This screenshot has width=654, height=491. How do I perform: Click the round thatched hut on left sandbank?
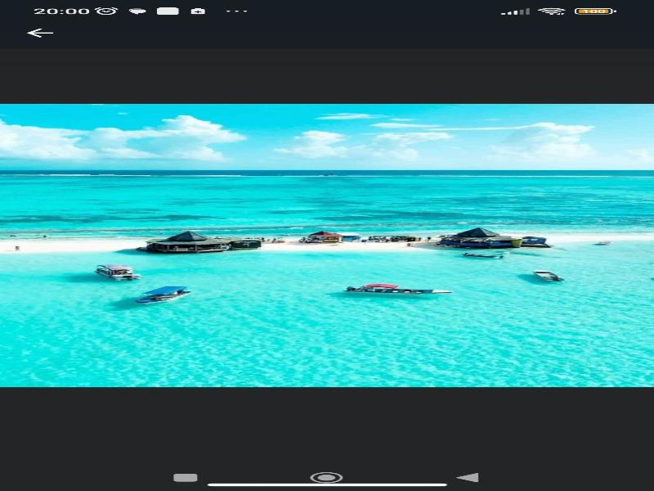tap(187, 241)
